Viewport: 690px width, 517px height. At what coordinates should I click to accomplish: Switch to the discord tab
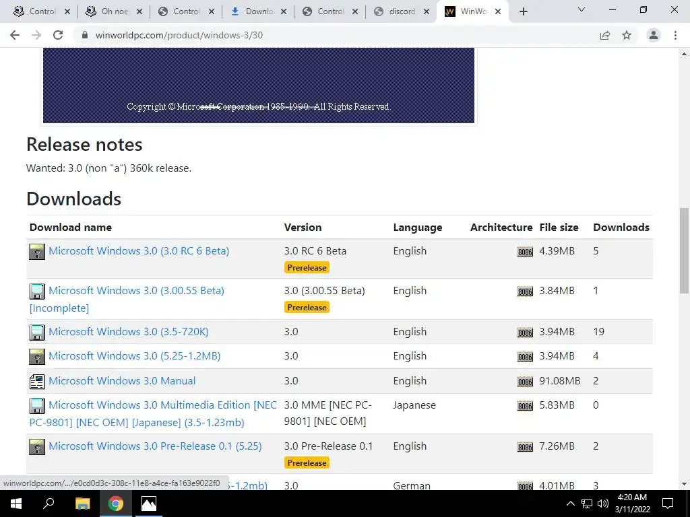coord(402,11)
